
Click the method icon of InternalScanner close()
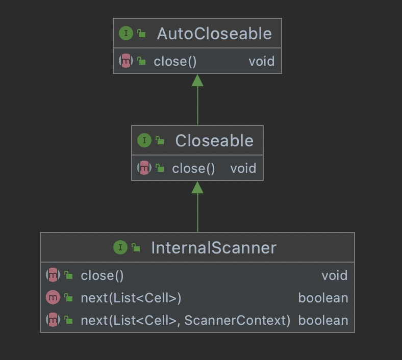(53, 275)
